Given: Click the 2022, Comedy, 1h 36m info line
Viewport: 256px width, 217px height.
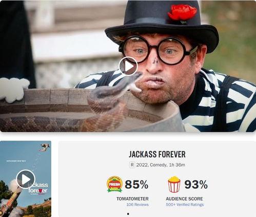Looking at the screenshot, I should click(x=161, y=165).
